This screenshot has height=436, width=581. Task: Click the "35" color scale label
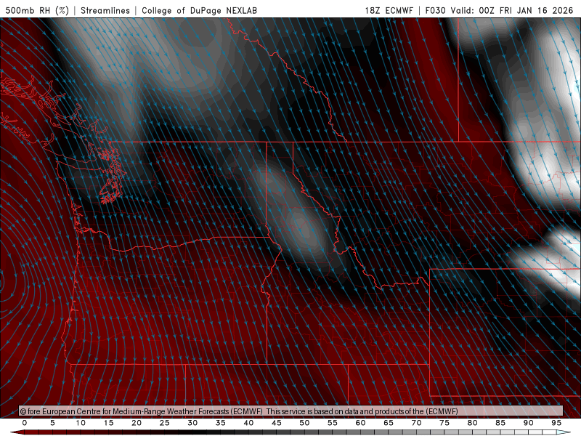point(221,423)
